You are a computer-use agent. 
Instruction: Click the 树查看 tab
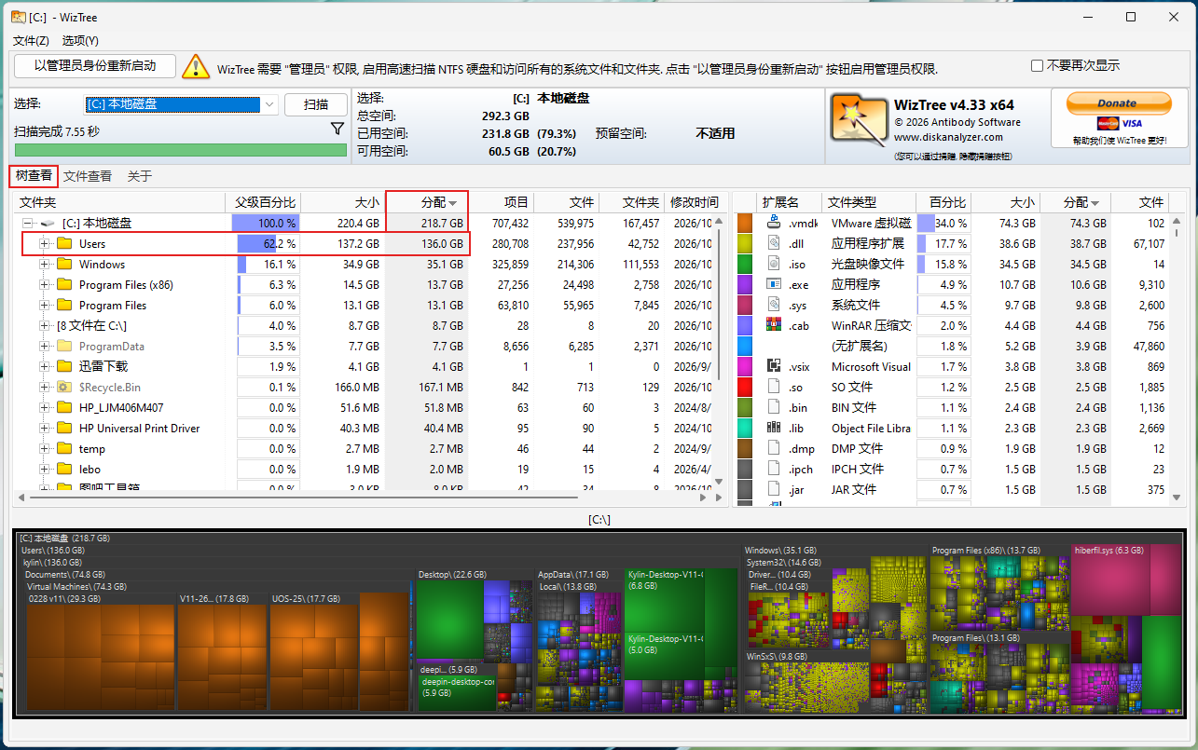point(34,176)
